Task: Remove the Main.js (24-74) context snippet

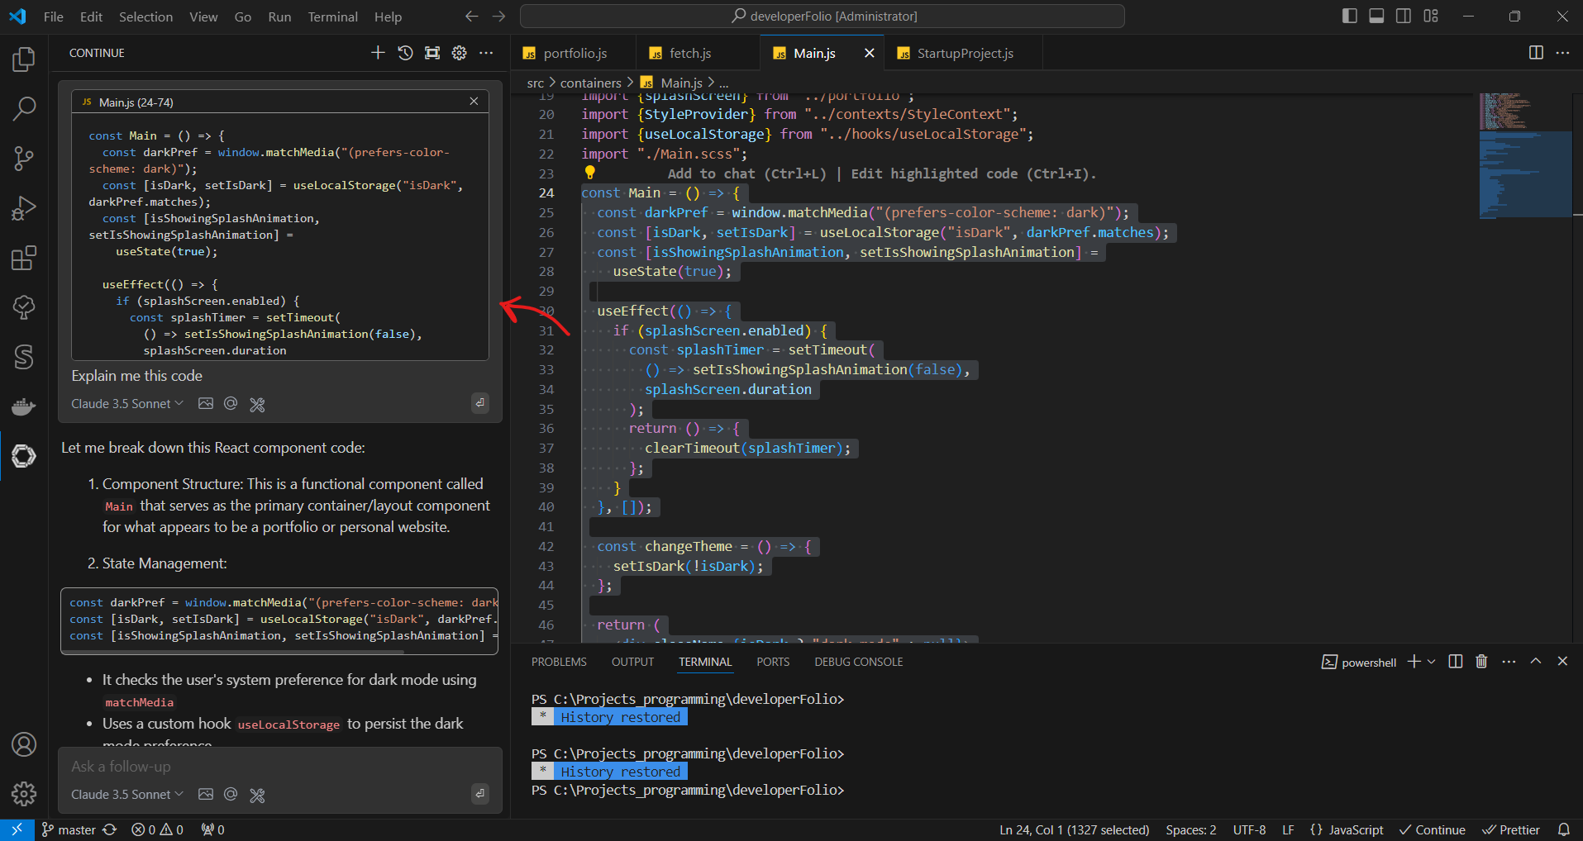Action: coord(474,101)
